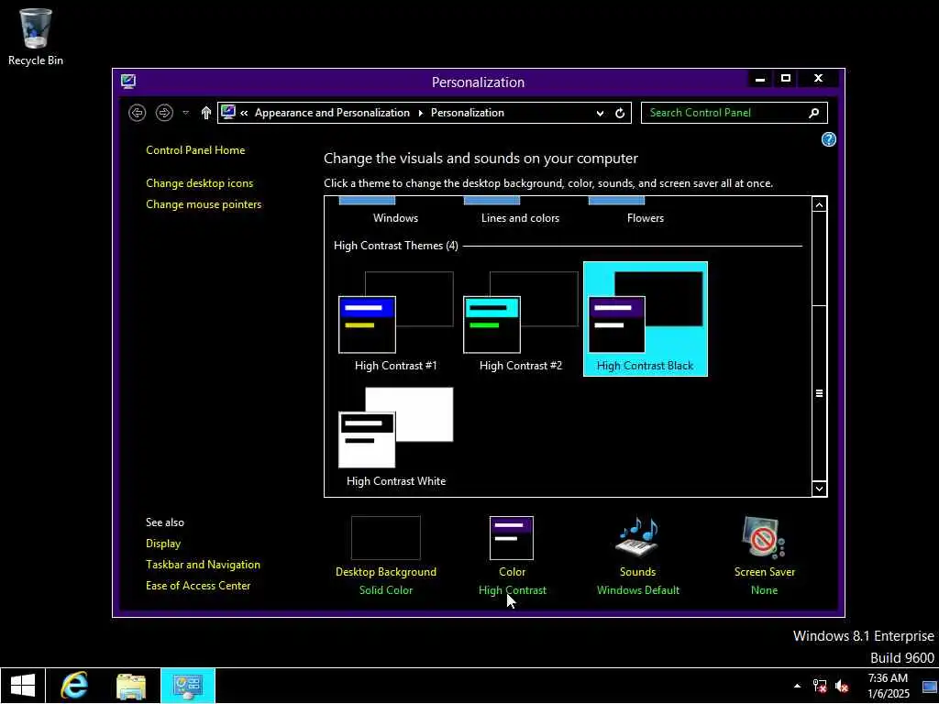This screenshot has width=939, height=704.
Task: Click the Personalization breadcrumb segment
Action: 467,113
